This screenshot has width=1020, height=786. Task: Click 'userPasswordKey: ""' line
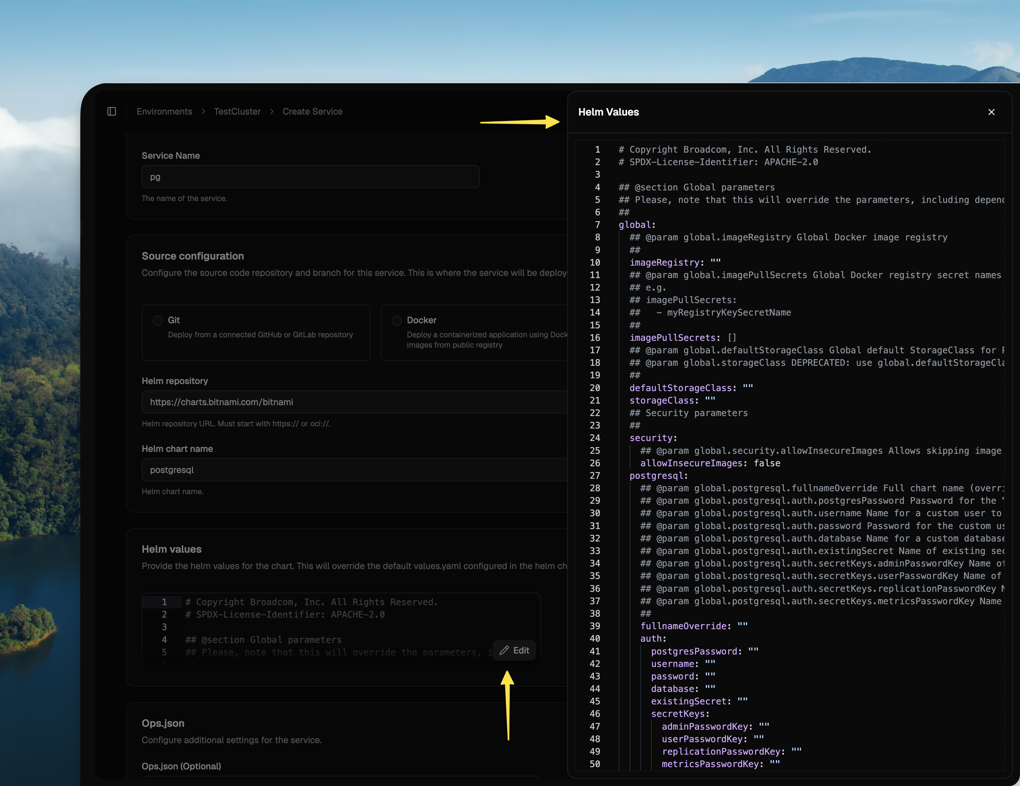[x=713, y=739]
